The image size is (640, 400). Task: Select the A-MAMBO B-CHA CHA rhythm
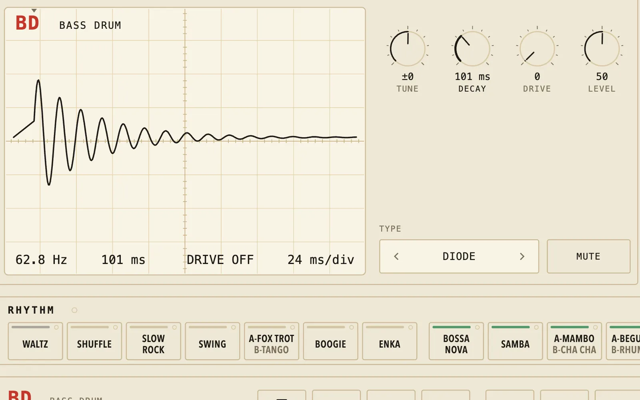574,341
